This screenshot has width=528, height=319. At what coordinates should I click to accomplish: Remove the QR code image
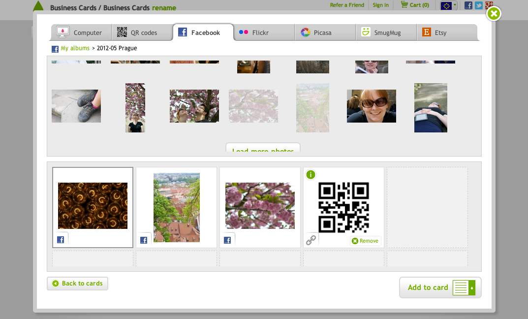coord(365,241)
